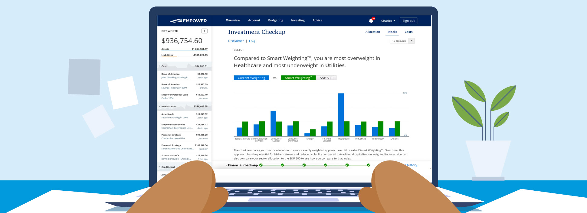This screenshot has height=213, width=587.
Task: Collapse the Investments accounts group
Action: 159,106
